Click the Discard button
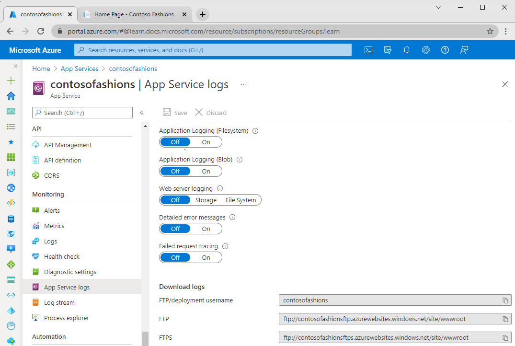The width and height of the screenshot is (515, 346). point(211,113)
